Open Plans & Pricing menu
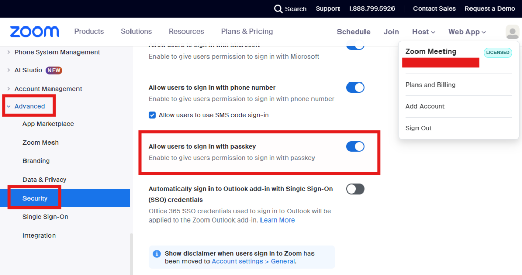 click(247, 31)
